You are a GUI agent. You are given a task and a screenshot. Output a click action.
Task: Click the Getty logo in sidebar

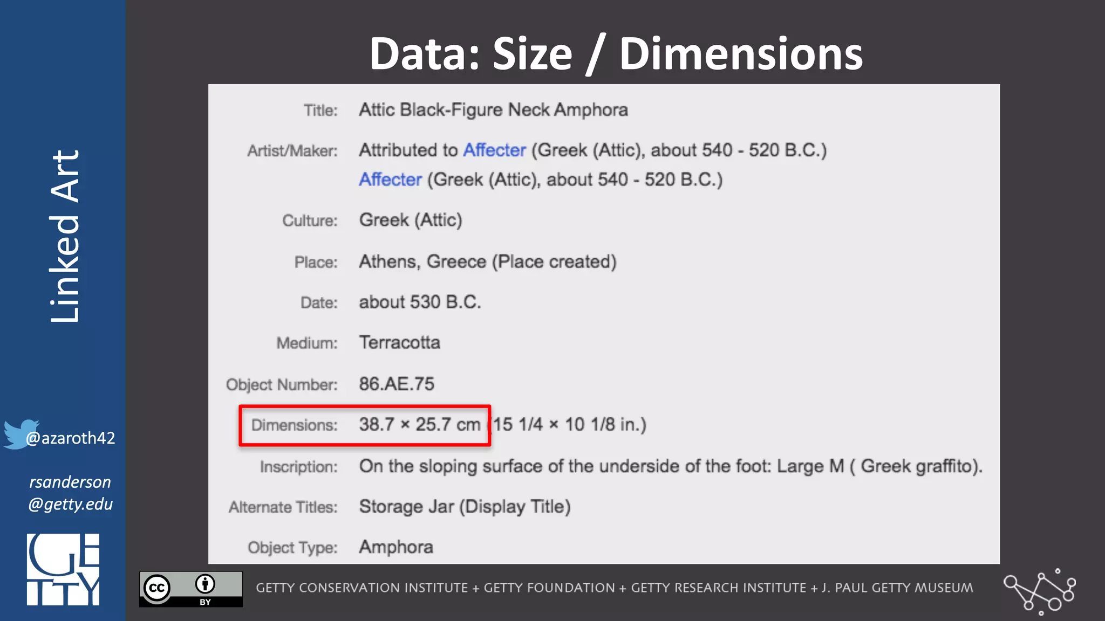click(63, 569)
